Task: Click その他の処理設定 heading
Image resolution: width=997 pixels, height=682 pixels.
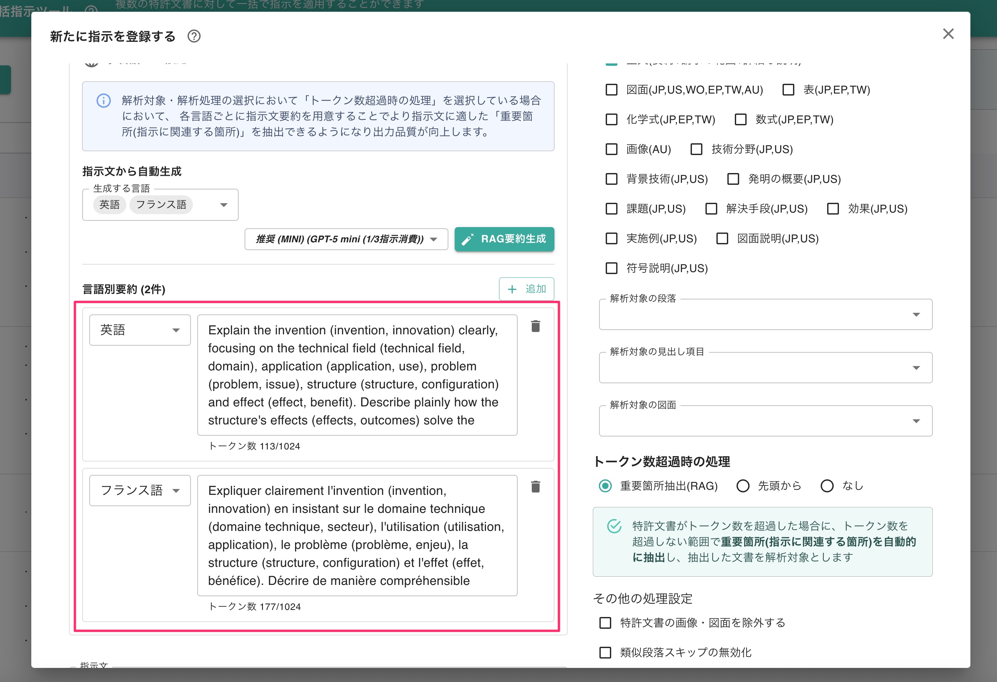Action: pos(642,599)
